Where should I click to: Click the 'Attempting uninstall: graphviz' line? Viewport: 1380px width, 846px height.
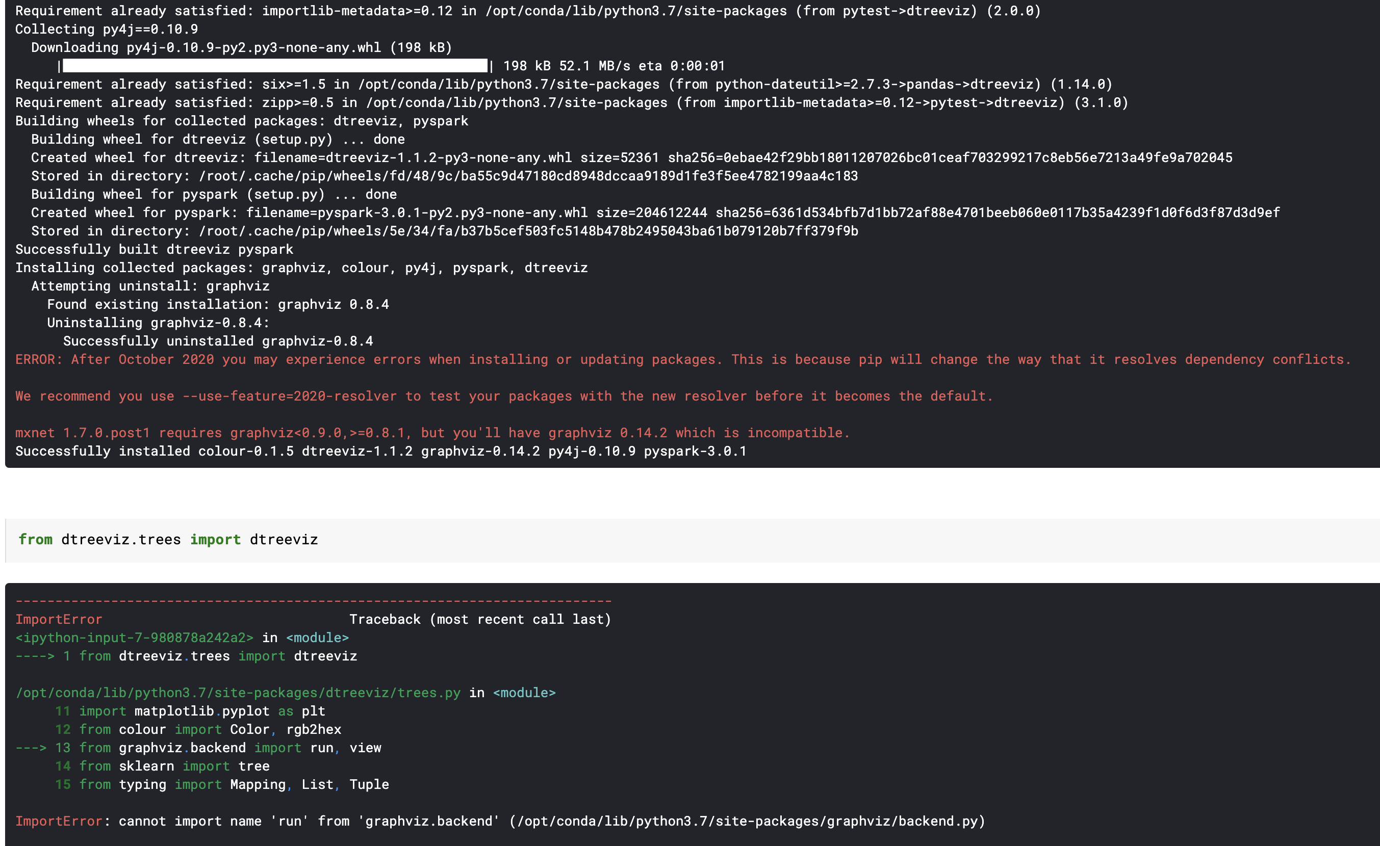coord(150,286)
